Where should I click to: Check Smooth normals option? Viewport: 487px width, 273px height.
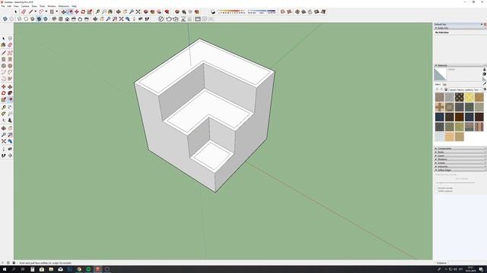point(436,188)
